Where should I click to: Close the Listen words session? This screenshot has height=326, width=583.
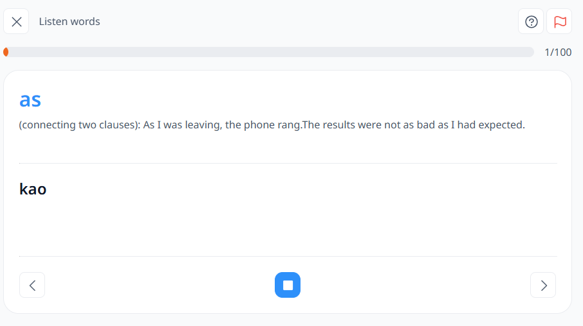[16, 22]
